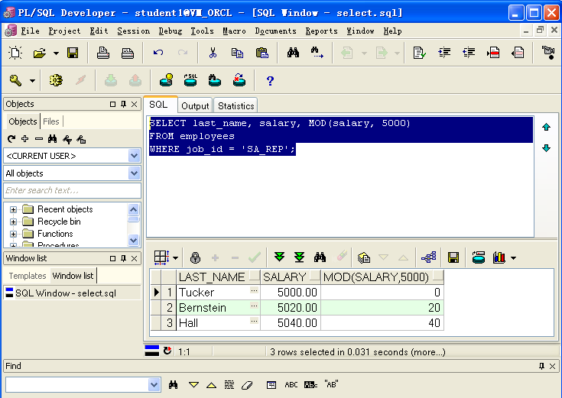Click the Execute gear icon

coord(56,80)
